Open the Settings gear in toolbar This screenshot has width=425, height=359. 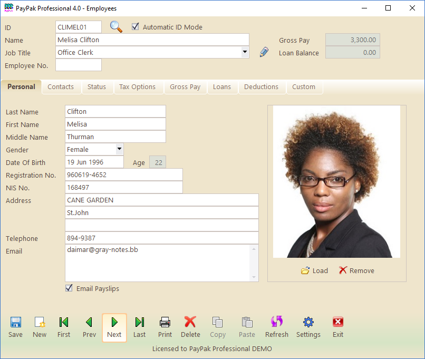coord(308,327)
